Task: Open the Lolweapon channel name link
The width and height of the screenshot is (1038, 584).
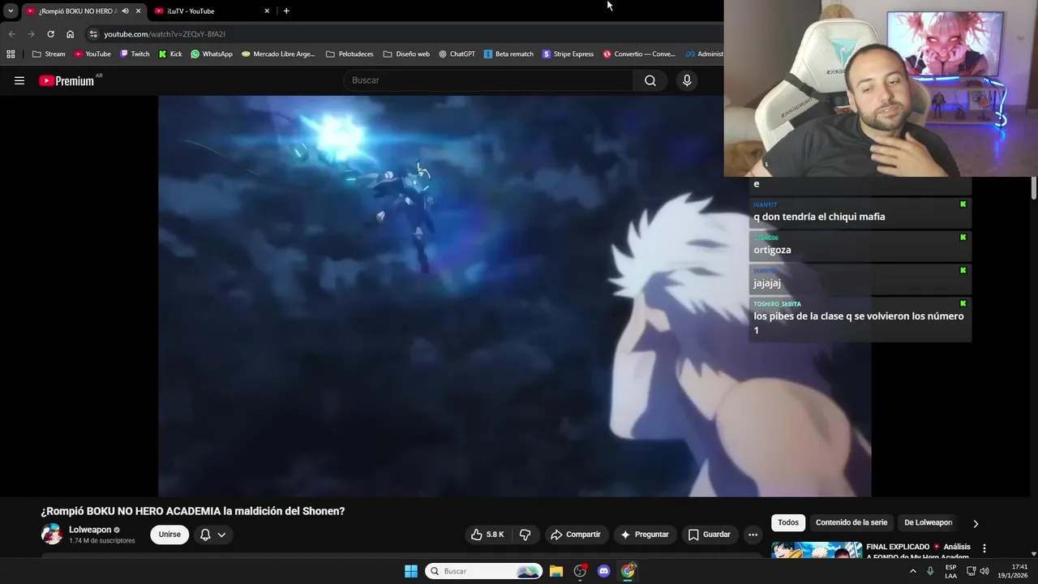Action: coord(90,530)
